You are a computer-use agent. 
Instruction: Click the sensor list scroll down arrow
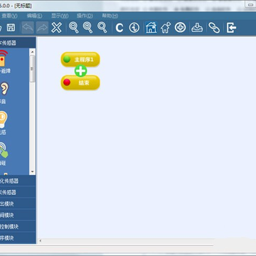pyautogui.click(x=33, y=171)
